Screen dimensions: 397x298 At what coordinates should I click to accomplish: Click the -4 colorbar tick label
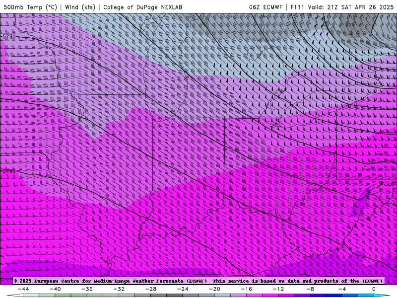tap(342, 289)
